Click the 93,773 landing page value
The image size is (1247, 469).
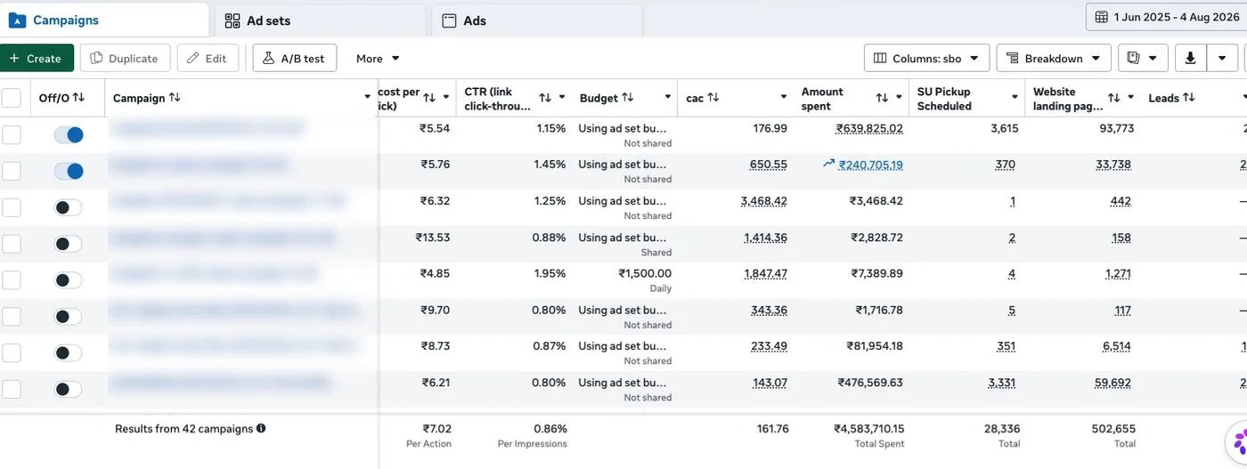[x=1117, y=128]
